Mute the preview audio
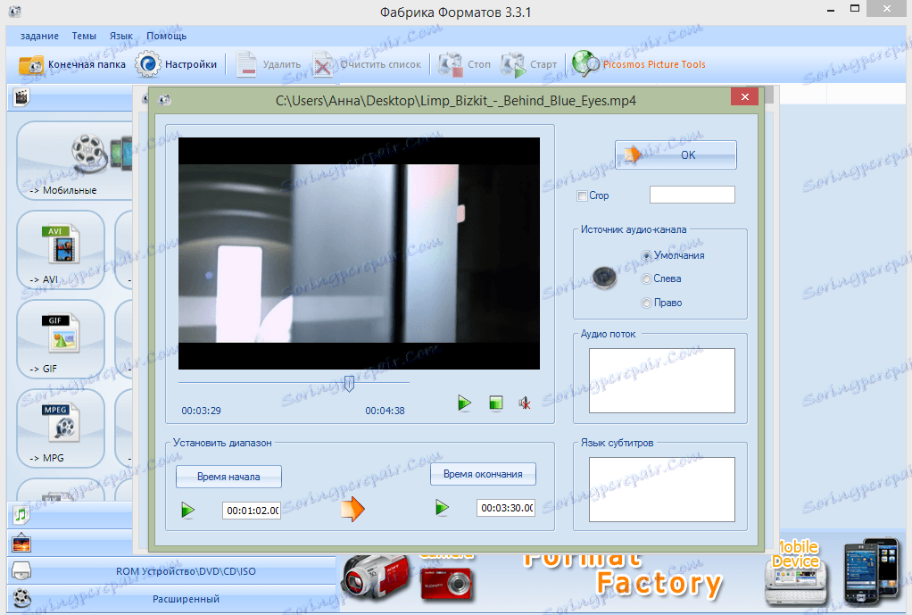Viewport: 912px width, 615px height. pos(525,403)
